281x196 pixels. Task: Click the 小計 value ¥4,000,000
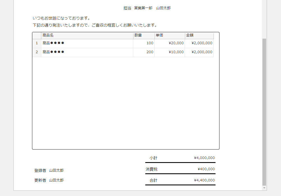tap(204, 158)
